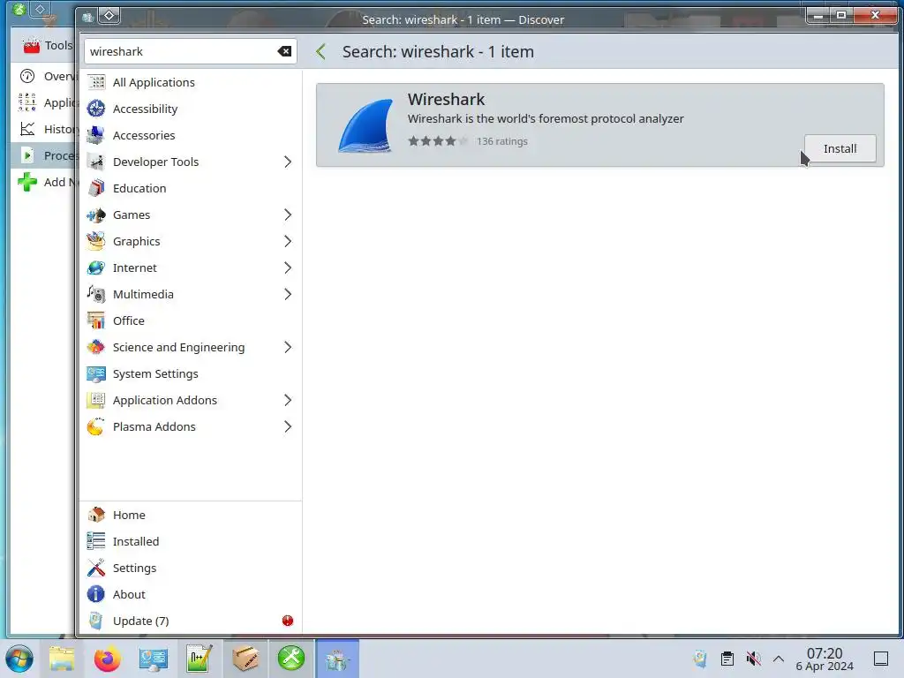Viewport: 904px width, 678px height.
Task: Open the file manager taskbar icon
Action: (62, 659)
